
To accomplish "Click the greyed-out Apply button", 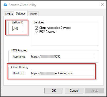I will (x=95, y=91).
